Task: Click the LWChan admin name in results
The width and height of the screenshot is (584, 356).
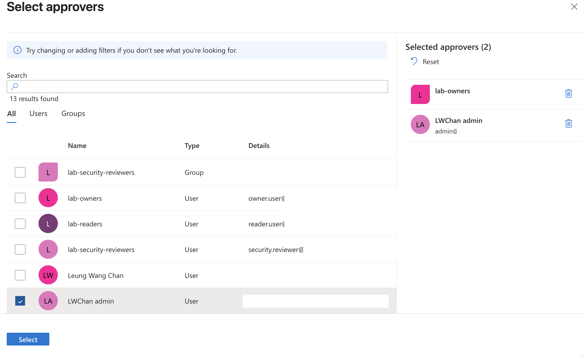Action: coord(91,301)
